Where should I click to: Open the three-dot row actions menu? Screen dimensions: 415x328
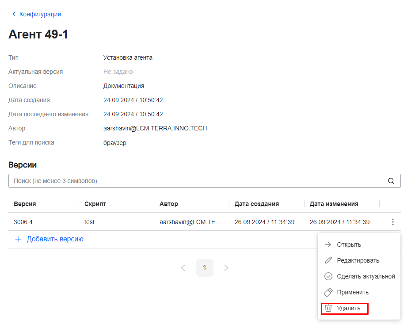coord(392,222)
